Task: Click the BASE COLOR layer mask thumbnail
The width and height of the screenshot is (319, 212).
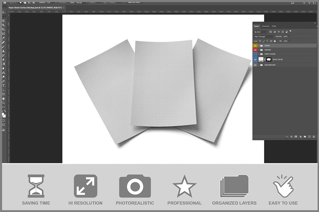Action: [269, 59]
